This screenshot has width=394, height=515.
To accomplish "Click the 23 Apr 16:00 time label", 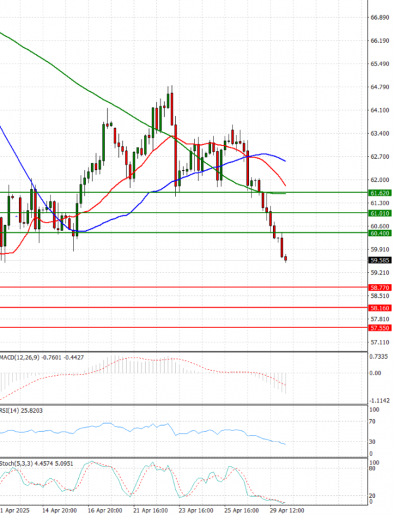I will tap(196, 510).
